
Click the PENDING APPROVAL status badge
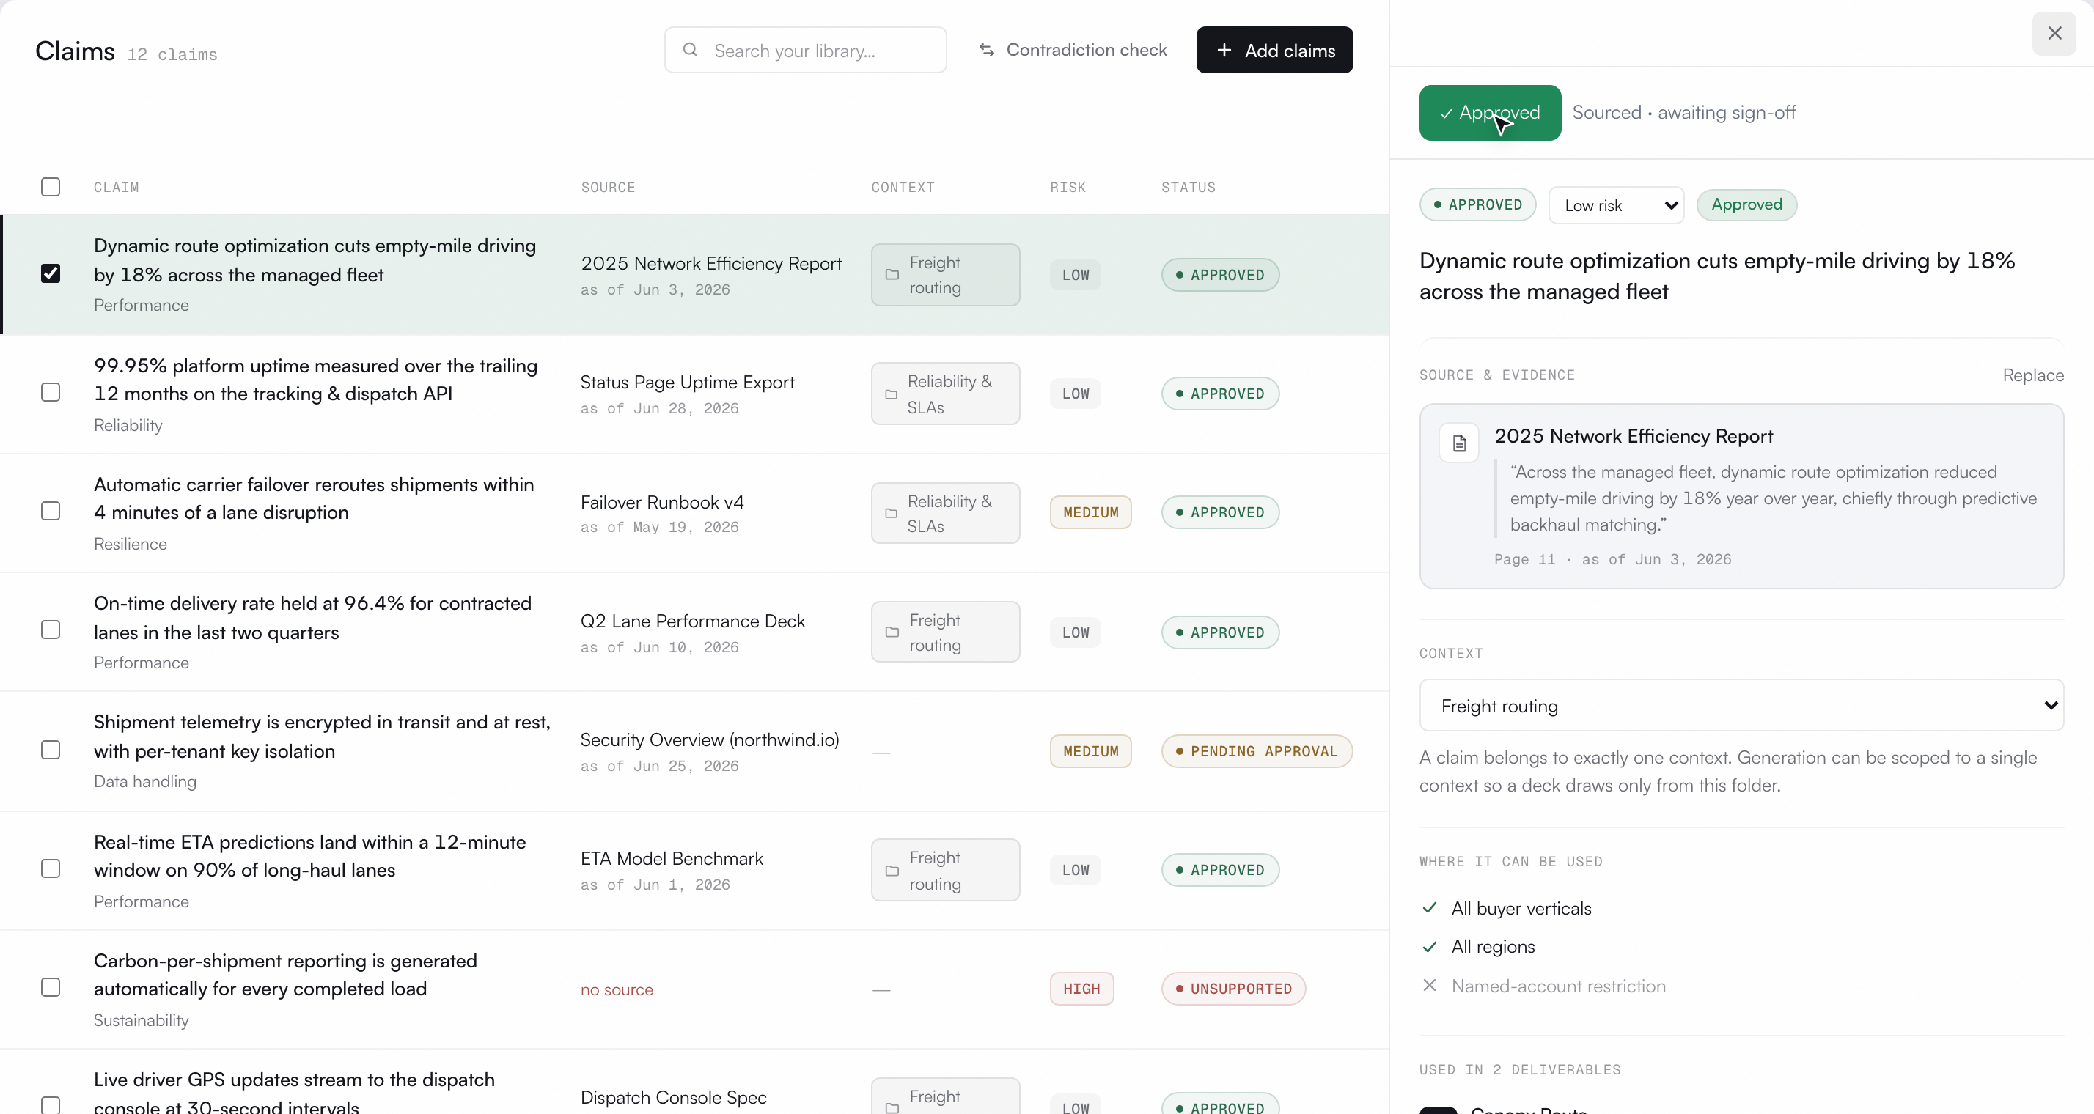pos(1257,752)
